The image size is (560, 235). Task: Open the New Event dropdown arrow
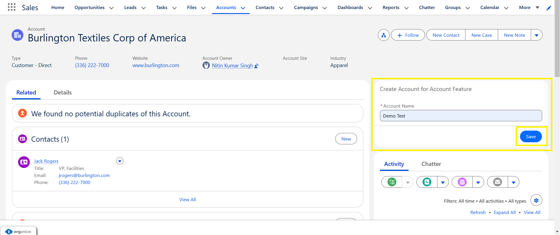point(478,182)
